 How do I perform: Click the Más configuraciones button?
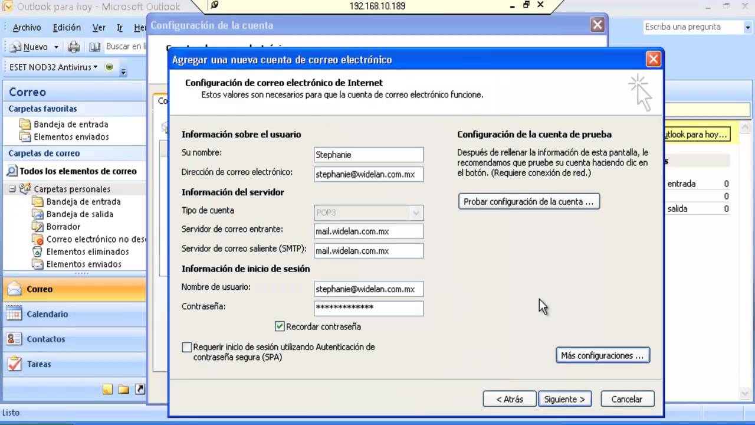602,355
